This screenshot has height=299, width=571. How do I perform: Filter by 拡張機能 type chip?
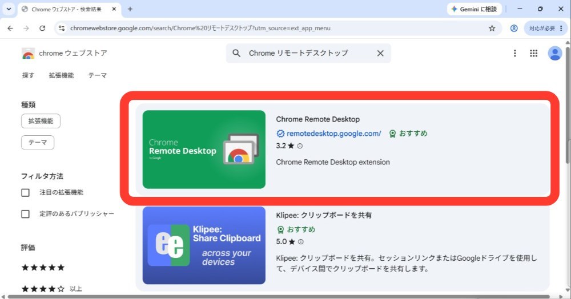point(41,121)
